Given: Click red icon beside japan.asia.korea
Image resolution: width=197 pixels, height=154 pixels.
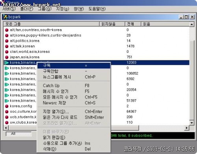Looking at the screenshot, I should pos(7,57).
